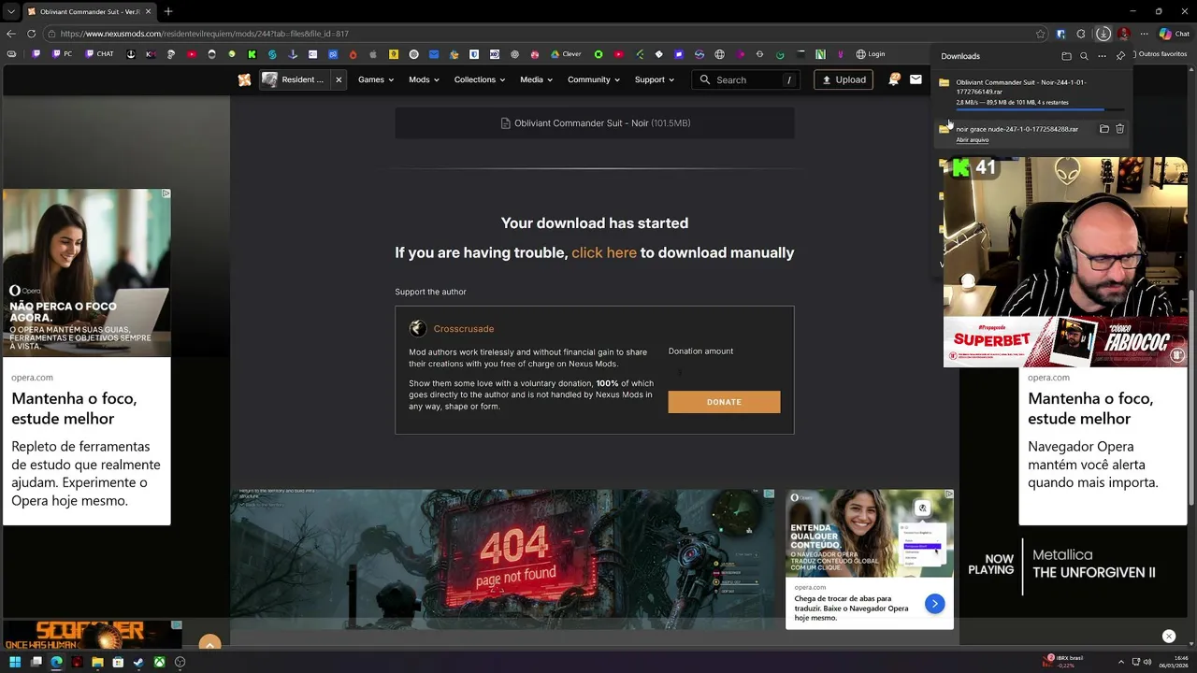Viewport: 1197px width, 673px height.
Task: Open the browser profile avatar
Action: click(1123, 34)
